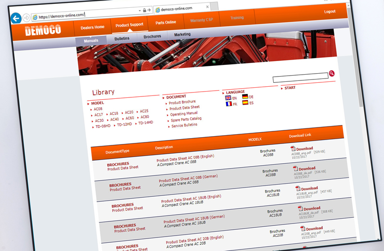Screen dimensions: 384x251
Task: Choose the Spanish flag language icon
Action: click(245, 103)
